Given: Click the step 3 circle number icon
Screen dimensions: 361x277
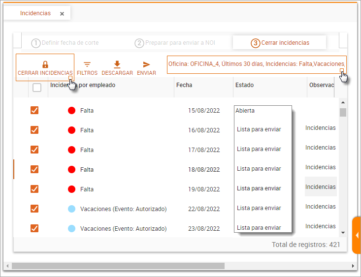Looking at the screenshot, I should pyautogui.click(x=255, y=43).
